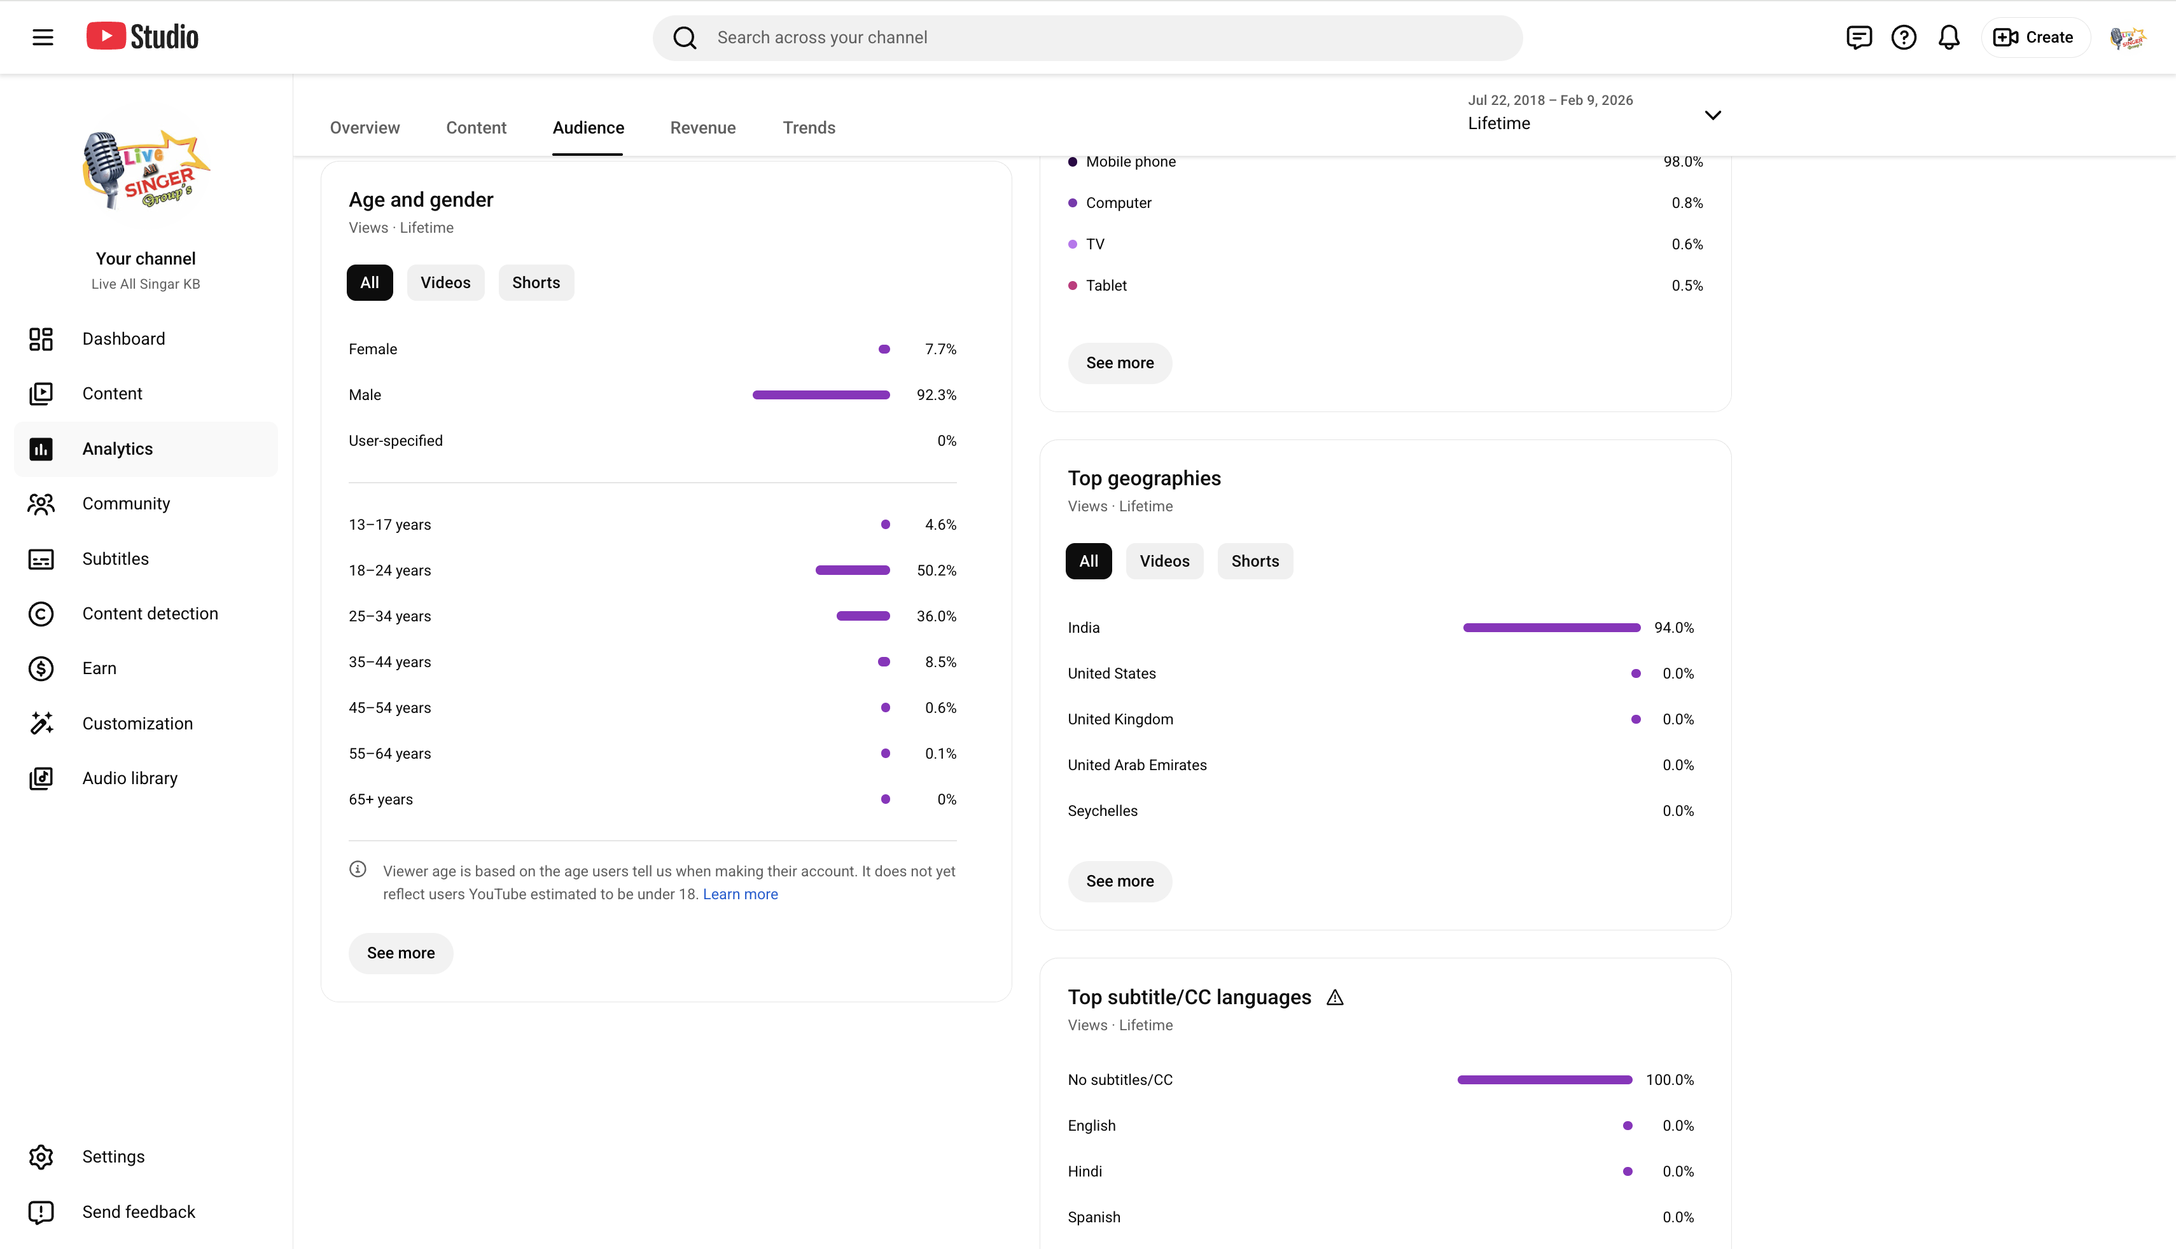The image size is (2176, 1249).
Task: Open Content detection page
Action: pyautogui.click(x=146, y=613)
